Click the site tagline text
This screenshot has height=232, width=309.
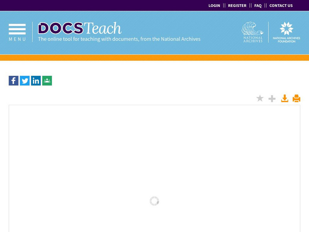pos(119,39)
